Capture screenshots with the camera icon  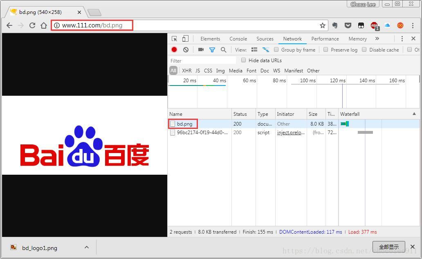(201, 50)
